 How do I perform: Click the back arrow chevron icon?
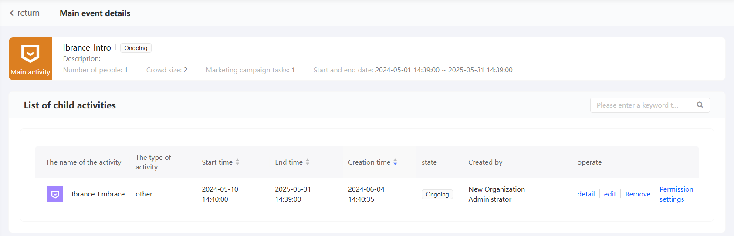pos(12,13)
